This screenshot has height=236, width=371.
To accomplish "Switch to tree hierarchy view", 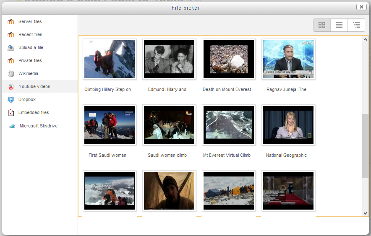I will (356, 25).
